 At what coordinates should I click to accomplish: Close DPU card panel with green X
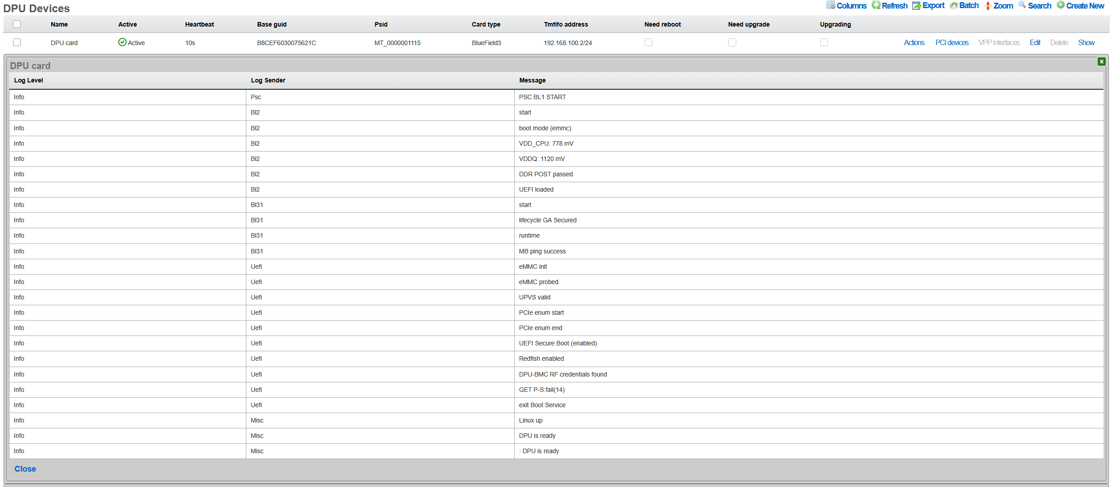(1101, 61)
